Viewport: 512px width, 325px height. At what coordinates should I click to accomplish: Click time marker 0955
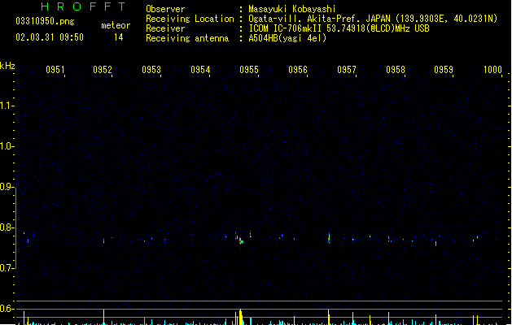249,70
